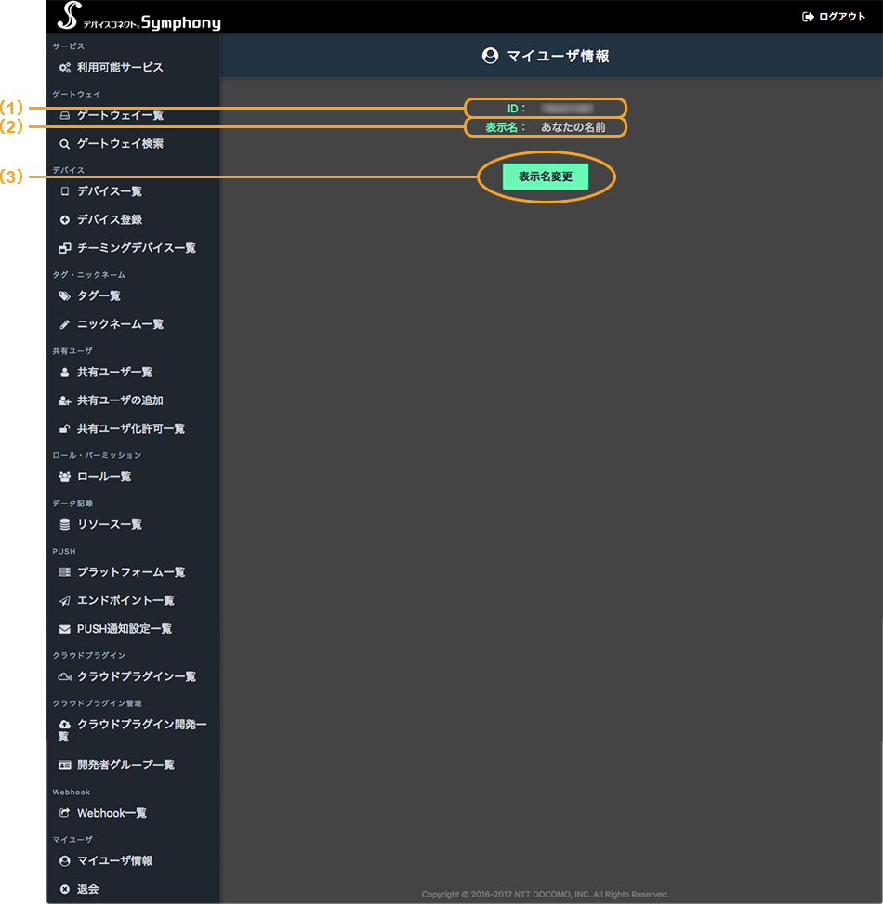Click the NTT DOCOMO copyright footer text
Image resolution: width=883 pixels, height=904 pixels.
click(x=546, y=894)
